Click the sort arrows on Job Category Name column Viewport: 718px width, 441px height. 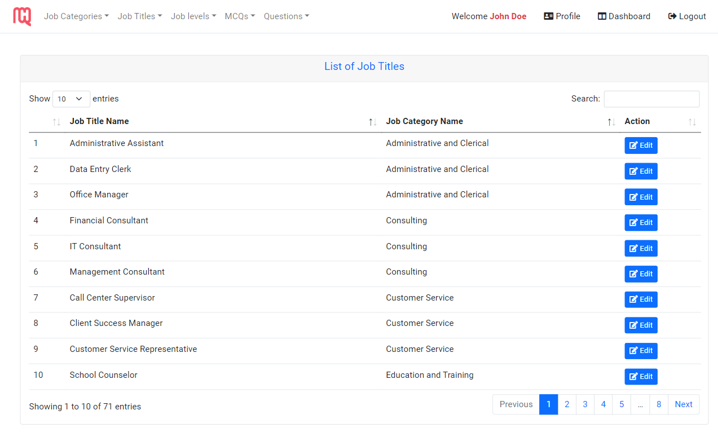point(610,121)
